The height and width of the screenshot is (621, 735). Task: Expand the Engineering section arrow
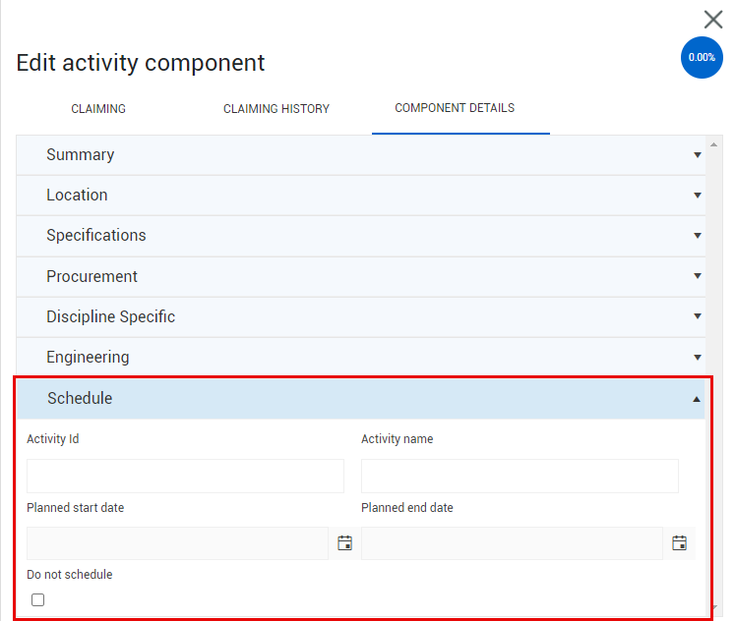698,358
